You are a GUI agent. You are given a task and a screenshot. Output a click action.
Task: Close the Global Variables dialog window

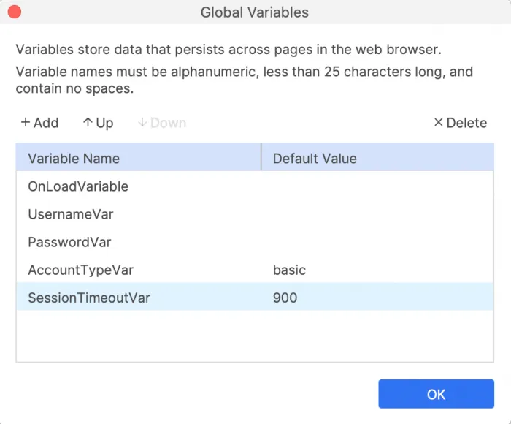pyautogui.click(x=14, y=12)
